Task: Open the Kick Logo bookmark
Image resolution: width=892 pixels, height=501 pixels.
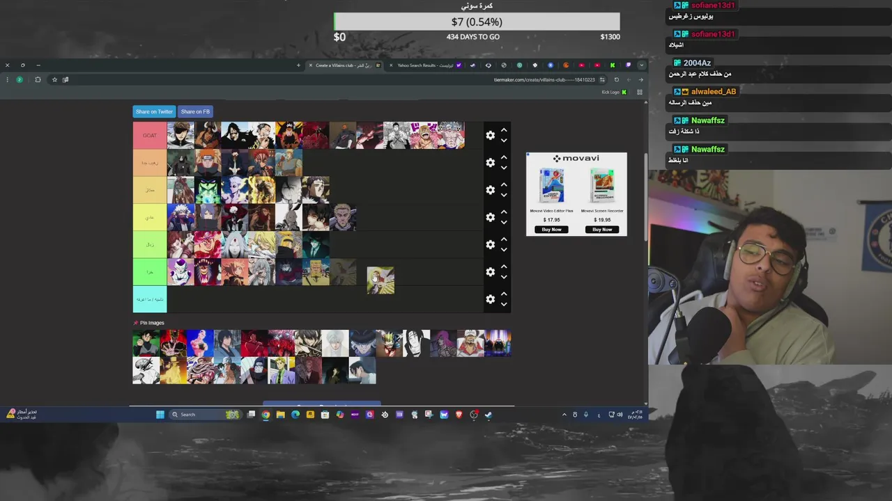Action: point(614,92)
